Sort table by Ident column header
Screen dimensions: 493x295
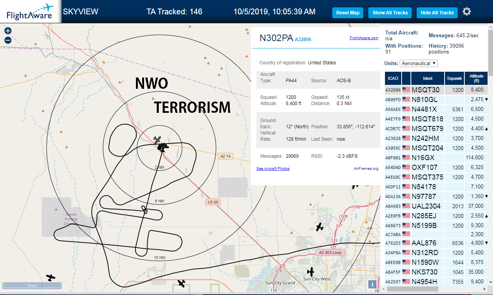click(428, 78)
